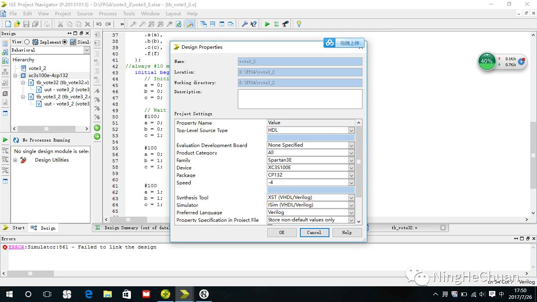This screenshot has width=537, height=302.
Task: Select the Simulation view radio button
Action: [x=65, y=42]
